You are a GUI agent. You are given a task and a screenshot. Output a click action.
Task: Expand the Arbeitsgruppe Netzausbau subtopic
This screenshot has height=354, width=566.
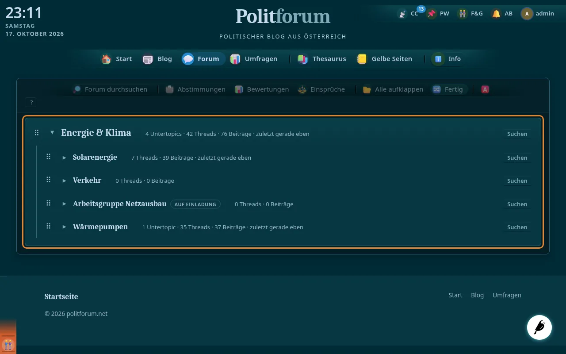(64, 204)
